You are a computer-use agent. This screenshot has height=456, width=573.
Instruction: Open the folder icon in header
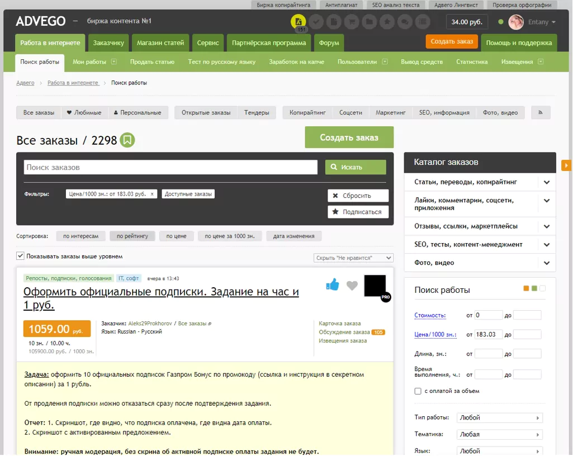tap(370, 22)
